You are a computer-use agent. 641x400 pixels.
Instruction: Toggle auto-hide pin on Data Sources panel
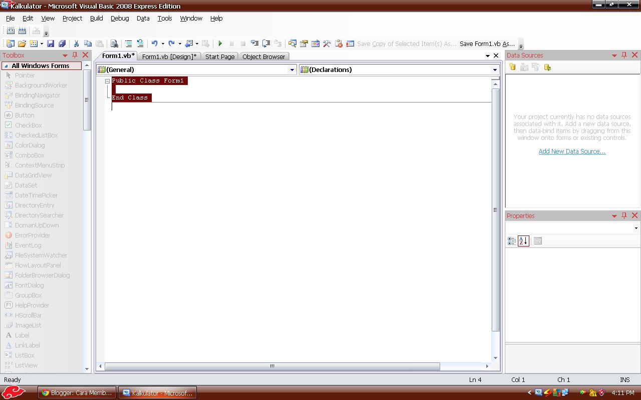point(624,55)
